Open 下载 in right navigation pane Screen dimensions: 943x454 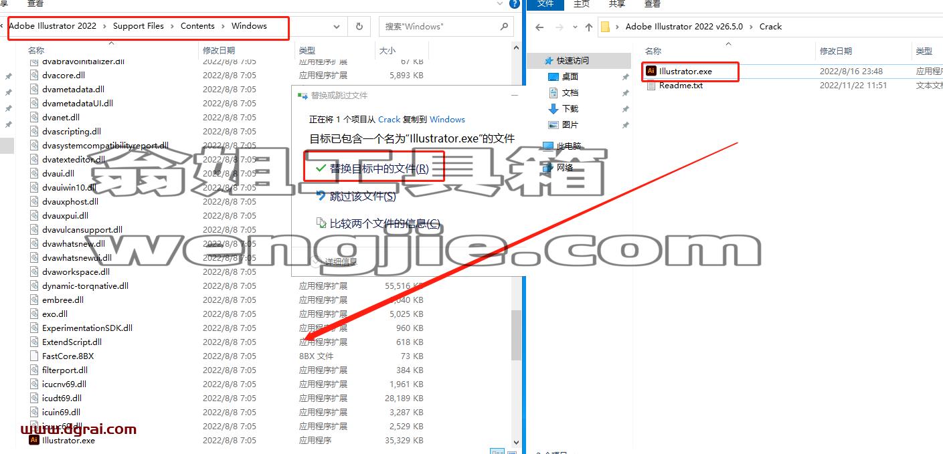[570, 108]
